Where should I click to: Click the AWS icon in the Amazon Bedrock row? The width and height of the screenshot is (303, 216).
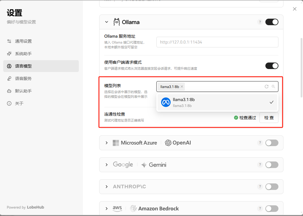point(117,208)
